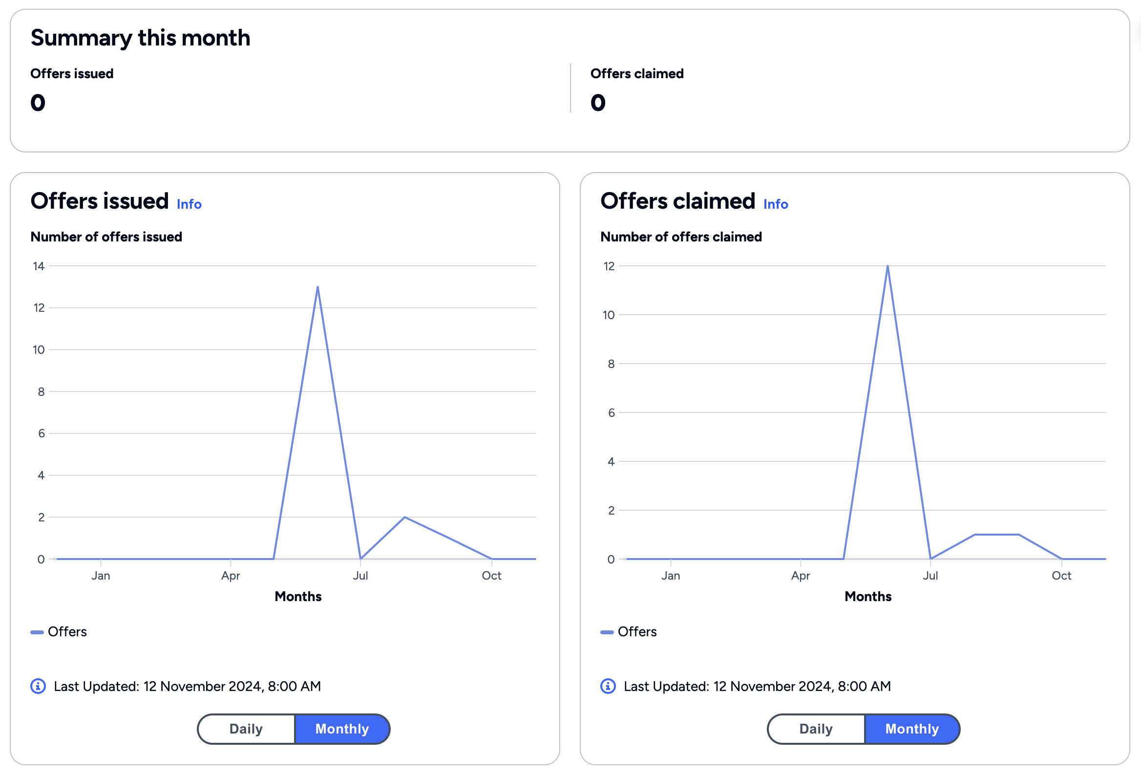
Task: Click the Offers legend label under claimed chart
Action: pyautogui.click(x=637, y=632)
